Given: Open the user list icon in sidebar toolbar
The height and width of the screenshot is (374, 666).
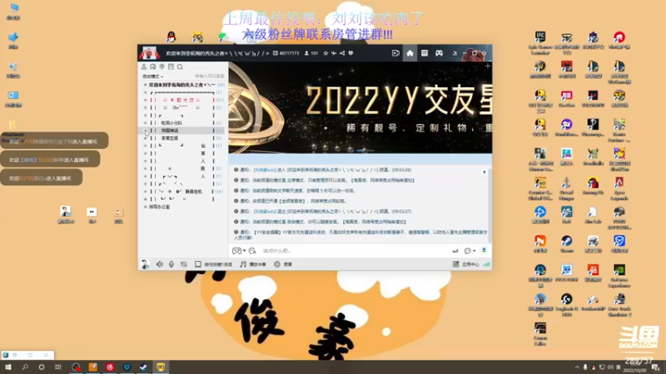Looking at the screenshot, I should click(x=144, y=67).
